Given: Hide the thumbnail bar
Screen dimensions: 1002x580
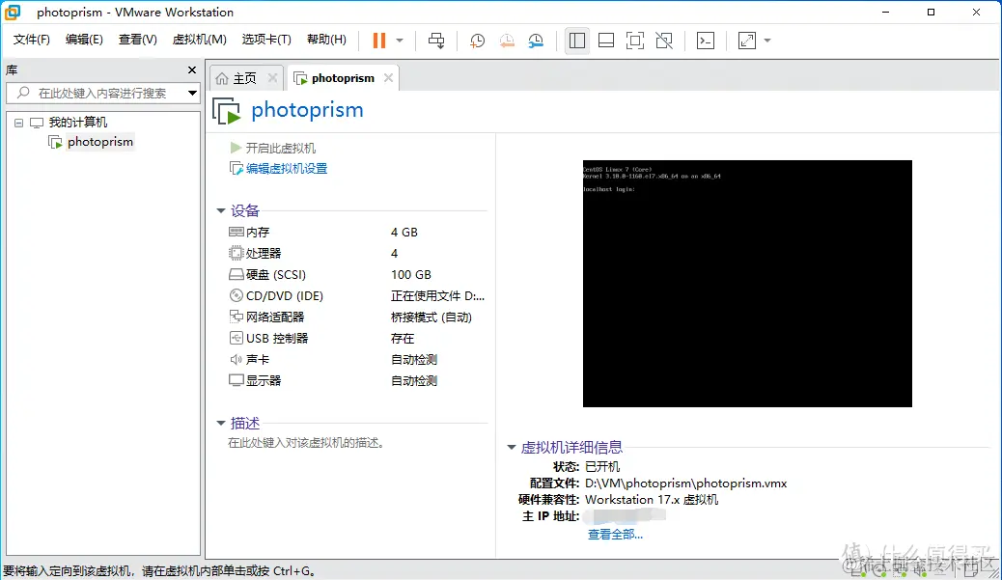Looking at the screenshot, I should 605,41.
